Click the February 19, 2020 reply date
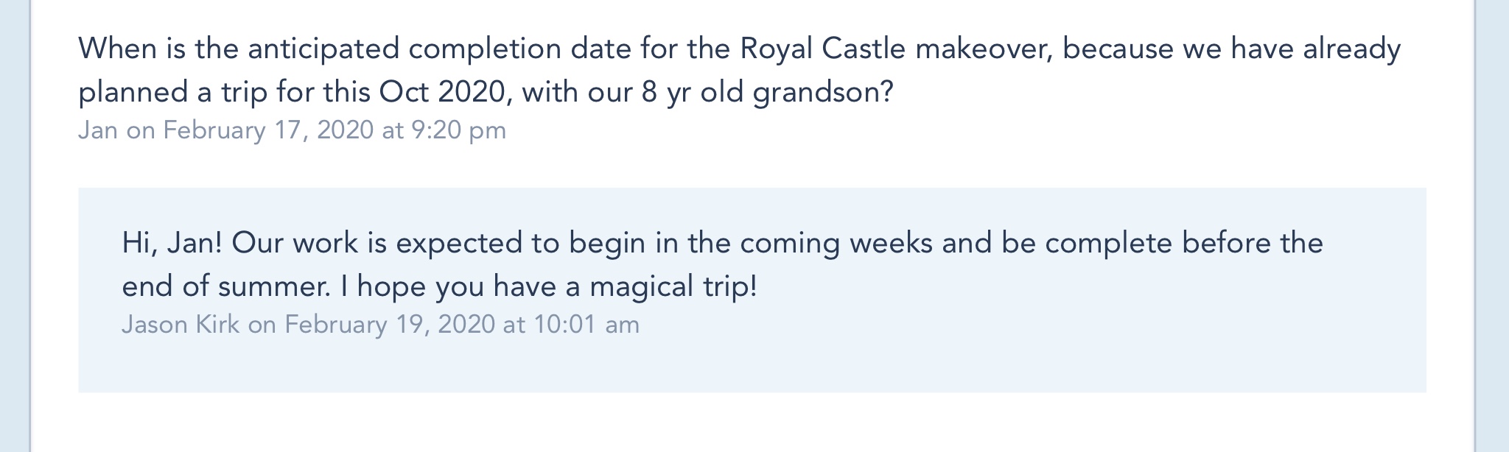 [390, 325]
